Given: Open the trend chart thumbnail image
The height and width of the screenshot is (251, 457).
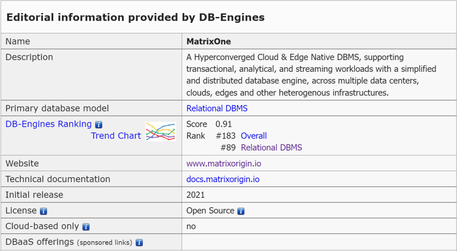Looking at the screenshot, I should [161, 131].
